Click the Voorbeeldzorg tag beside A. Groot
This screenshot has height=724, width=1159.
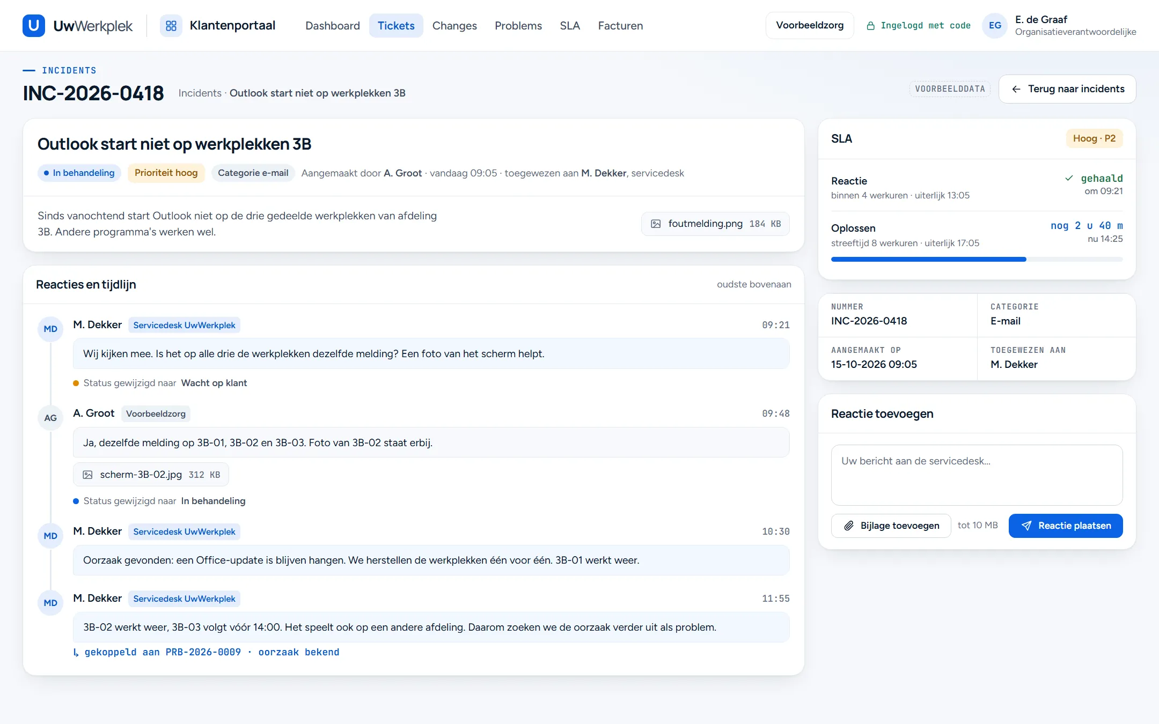(156, 413)
